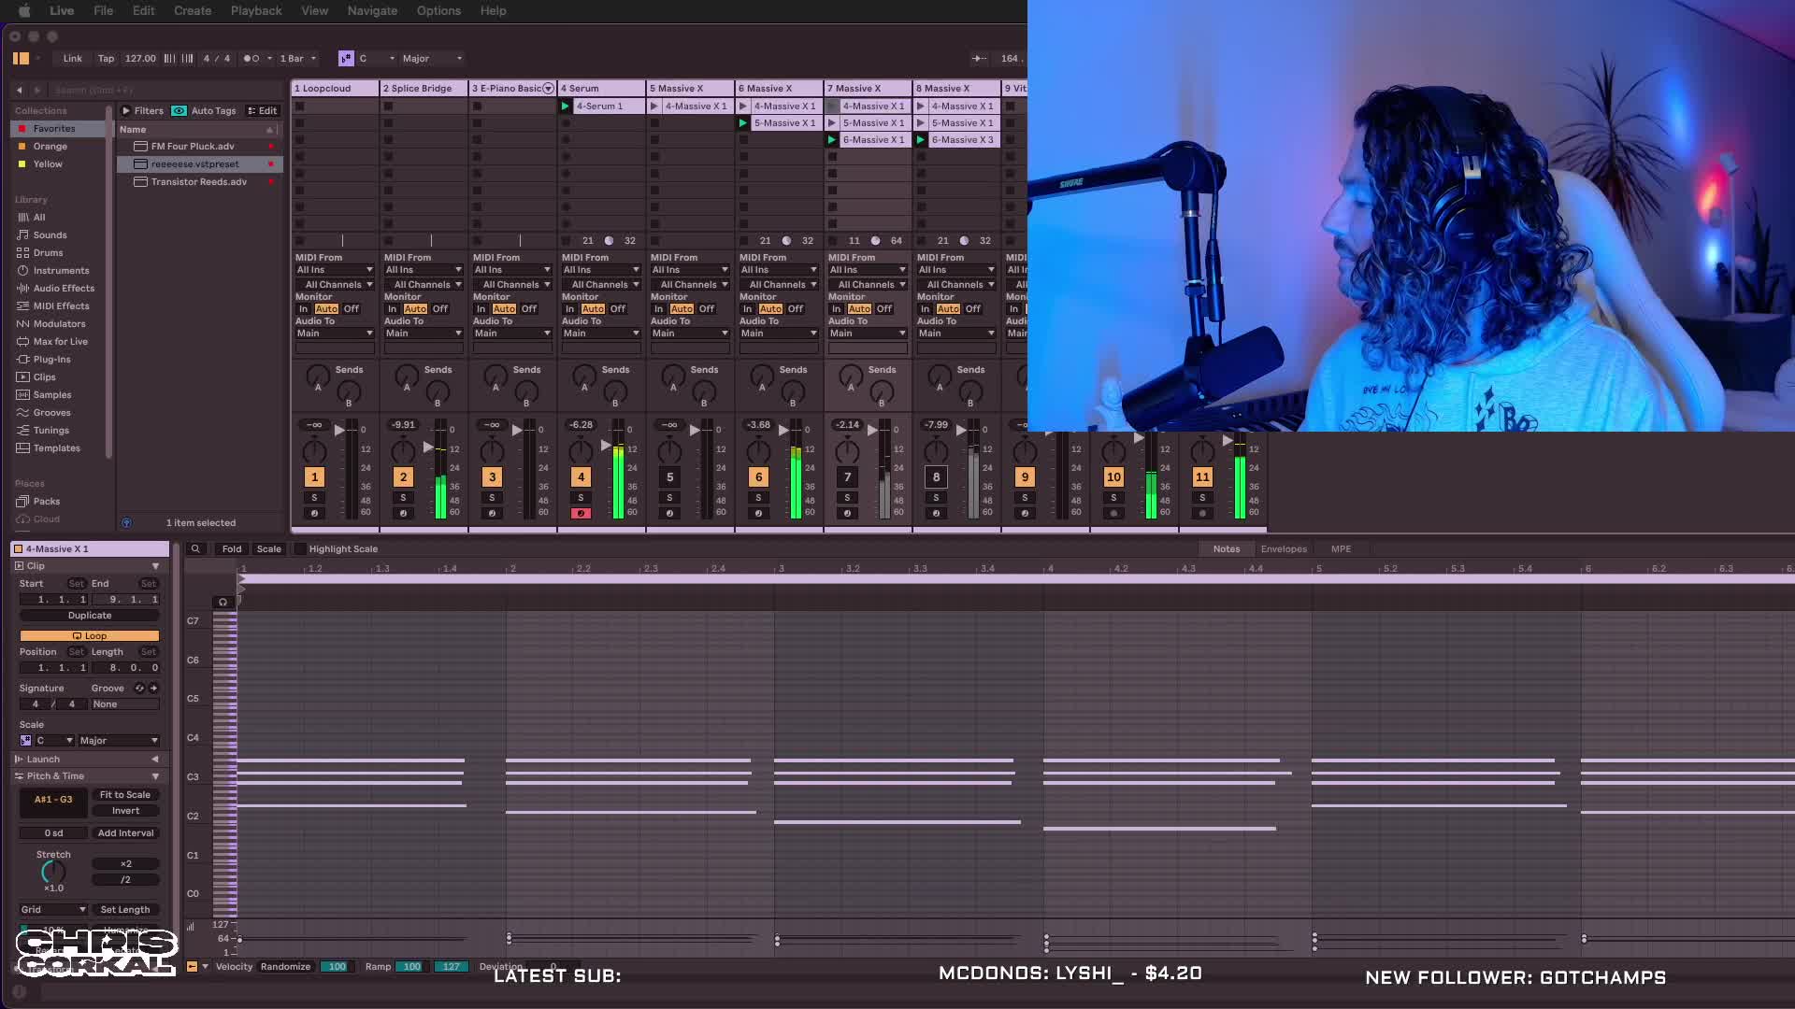The image size is (1795, 1009).
Task: Solo track 2 Splice Bridge
Action: (x=403, y=497)
